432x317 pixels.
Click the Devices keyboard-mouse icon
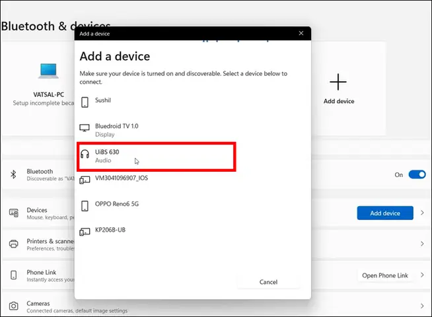pyautogui.click(x=14, y=213)
